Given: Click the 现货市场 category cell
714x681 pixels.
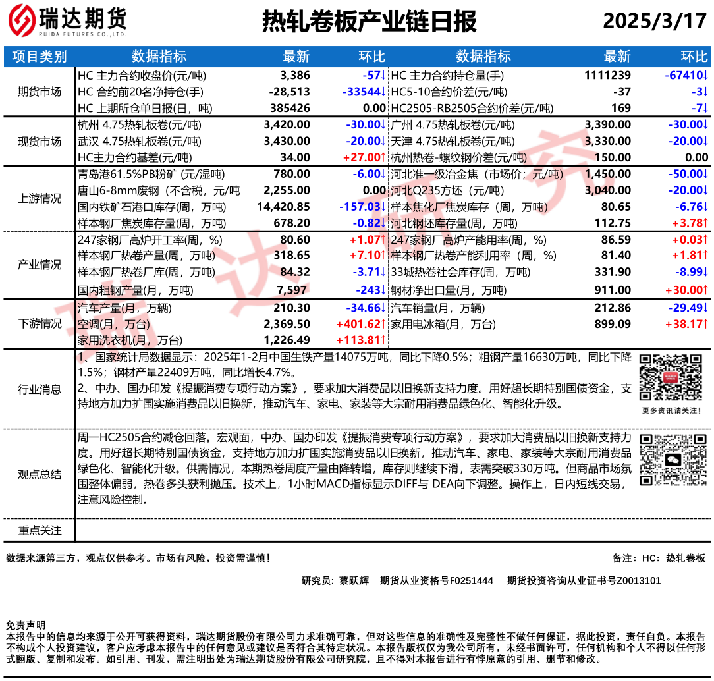Looking at the screenshot, I should (x=39, y=142).
